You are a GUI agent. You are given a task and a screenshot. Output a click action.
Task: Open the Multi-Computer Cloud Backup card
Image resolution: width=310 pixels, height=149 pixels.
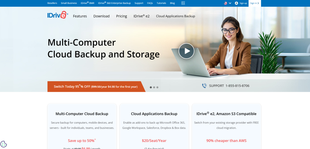pos(82,114)
